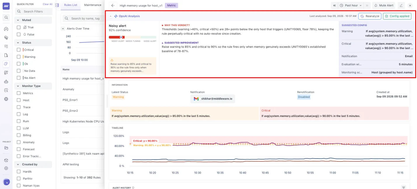Image resolution: width=417 pixels, height=189 pixels.
Task: Collapse the Alerts Over Time chart
Action: (63, 29)
